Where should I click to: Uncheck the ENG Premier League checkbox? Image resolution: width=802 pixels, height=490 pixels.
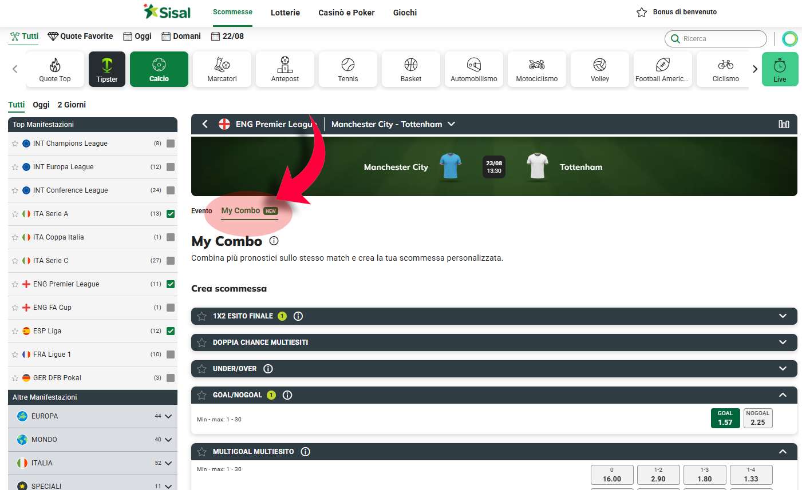click(171, 284)
